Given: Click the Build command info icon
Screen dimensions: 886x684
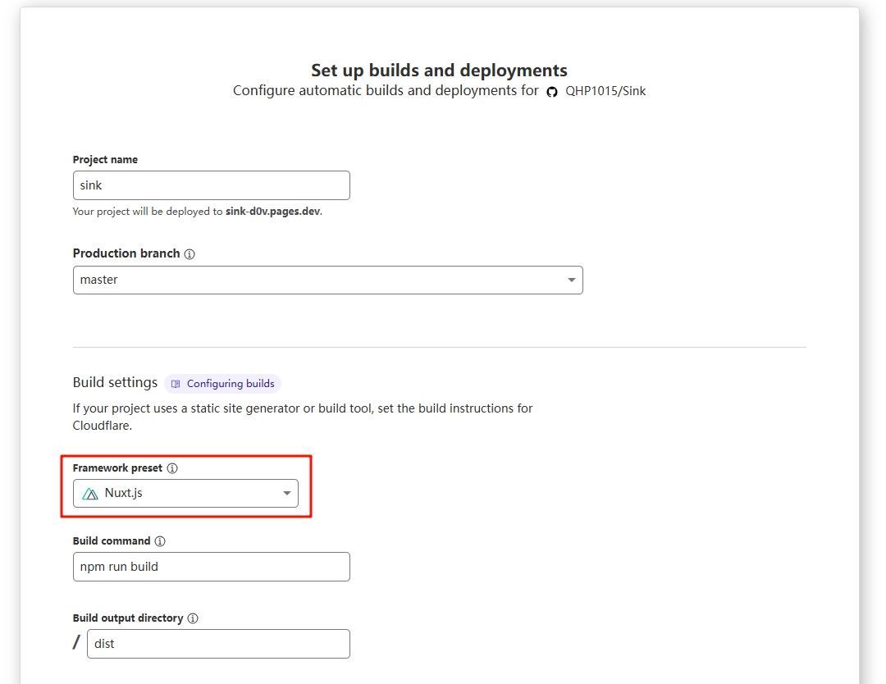Looking at the screenshot, I should point(160,541).
